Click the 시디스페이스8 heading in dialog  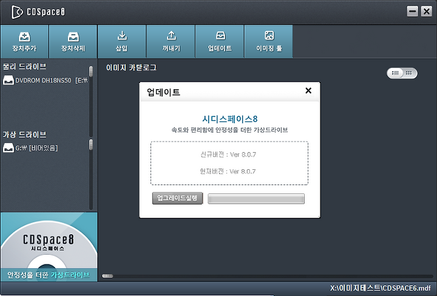(229, 119)
